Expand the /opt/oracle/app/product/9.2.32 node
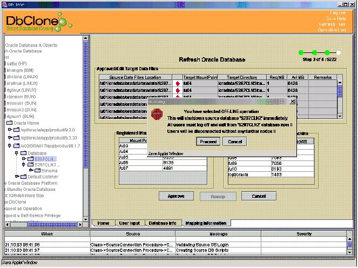358x268 pixels. (x=10, y=138)
